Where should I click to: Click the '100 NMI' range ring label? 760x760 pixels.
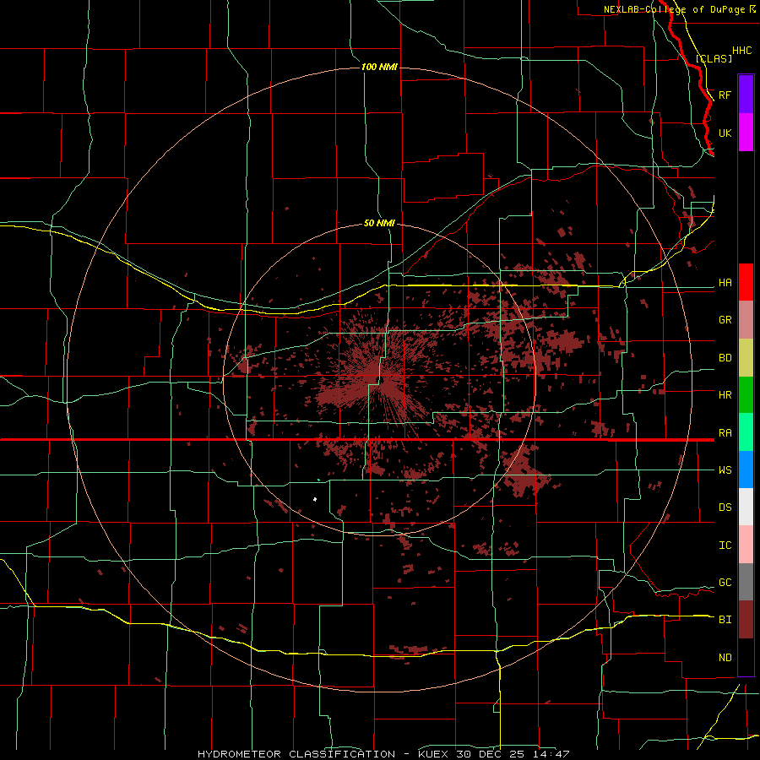tap(379, 67)
